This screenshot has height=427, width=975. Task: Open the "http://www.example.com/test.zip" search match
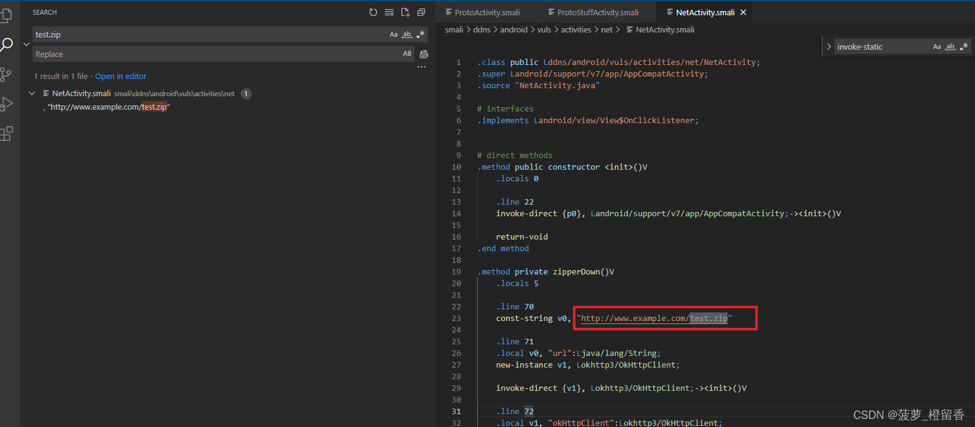[x=107, y=107]
